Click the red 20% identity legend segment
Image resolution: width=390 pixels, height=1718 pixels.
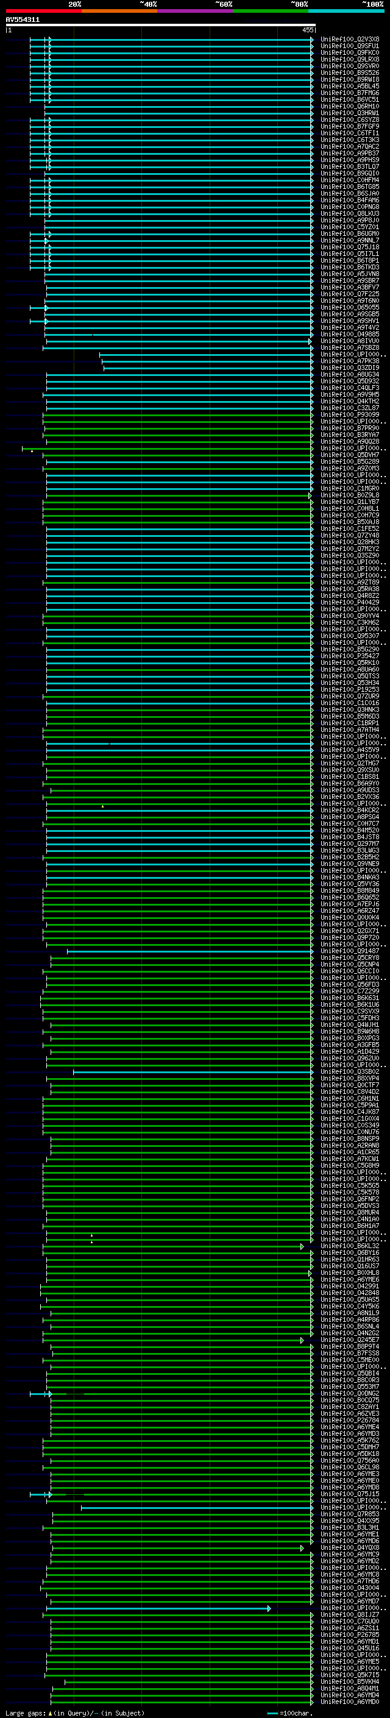43,11
